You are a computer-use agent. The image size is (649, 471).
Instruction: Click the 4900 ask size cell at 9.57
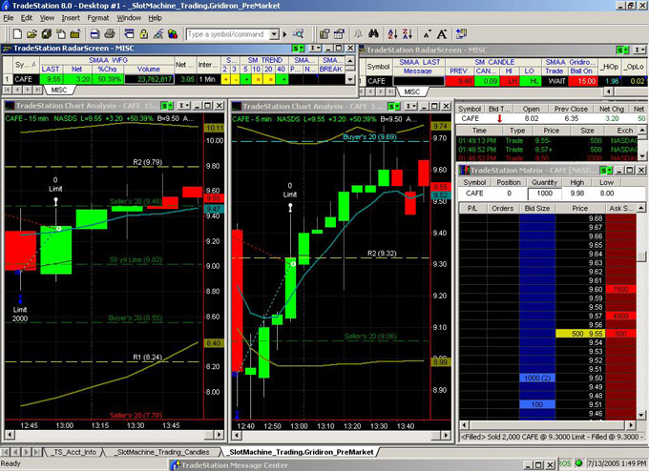pyautogui.click(x=620, y=316)
